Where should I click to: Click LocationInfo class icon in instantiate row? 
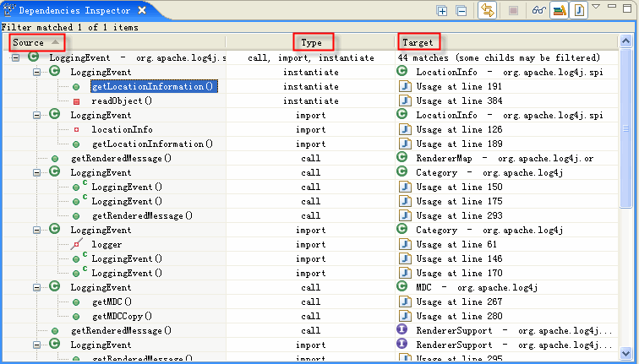click(401, 71)
